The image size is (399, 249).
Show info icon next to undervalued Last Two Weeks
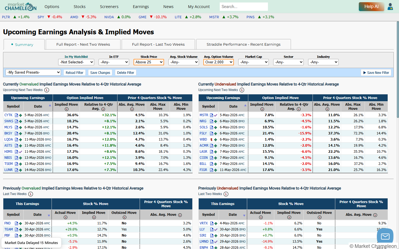(226, 194)
